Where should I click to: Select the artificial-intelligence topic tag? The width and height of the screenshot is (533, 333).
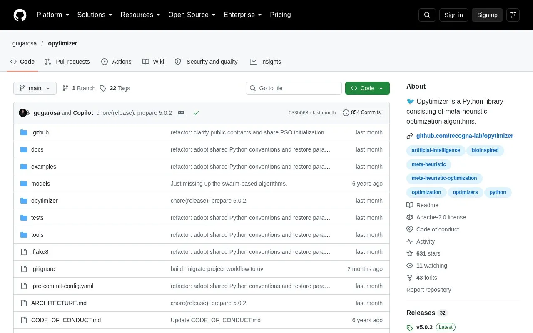coord(436,150)
